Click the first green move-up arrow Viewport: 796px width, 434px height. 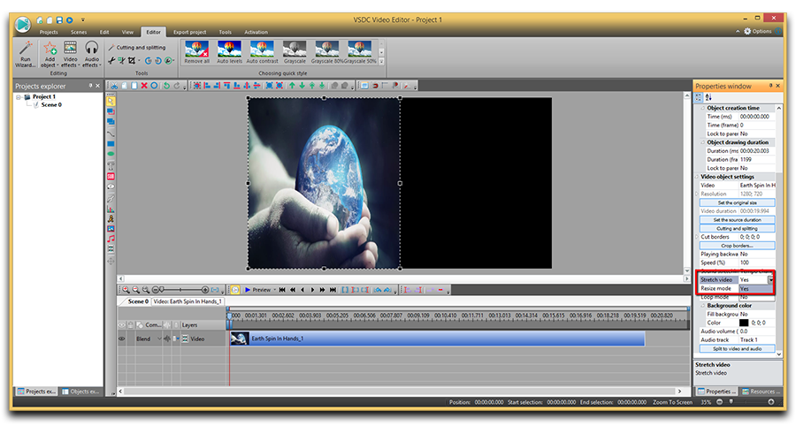(292, 86)
